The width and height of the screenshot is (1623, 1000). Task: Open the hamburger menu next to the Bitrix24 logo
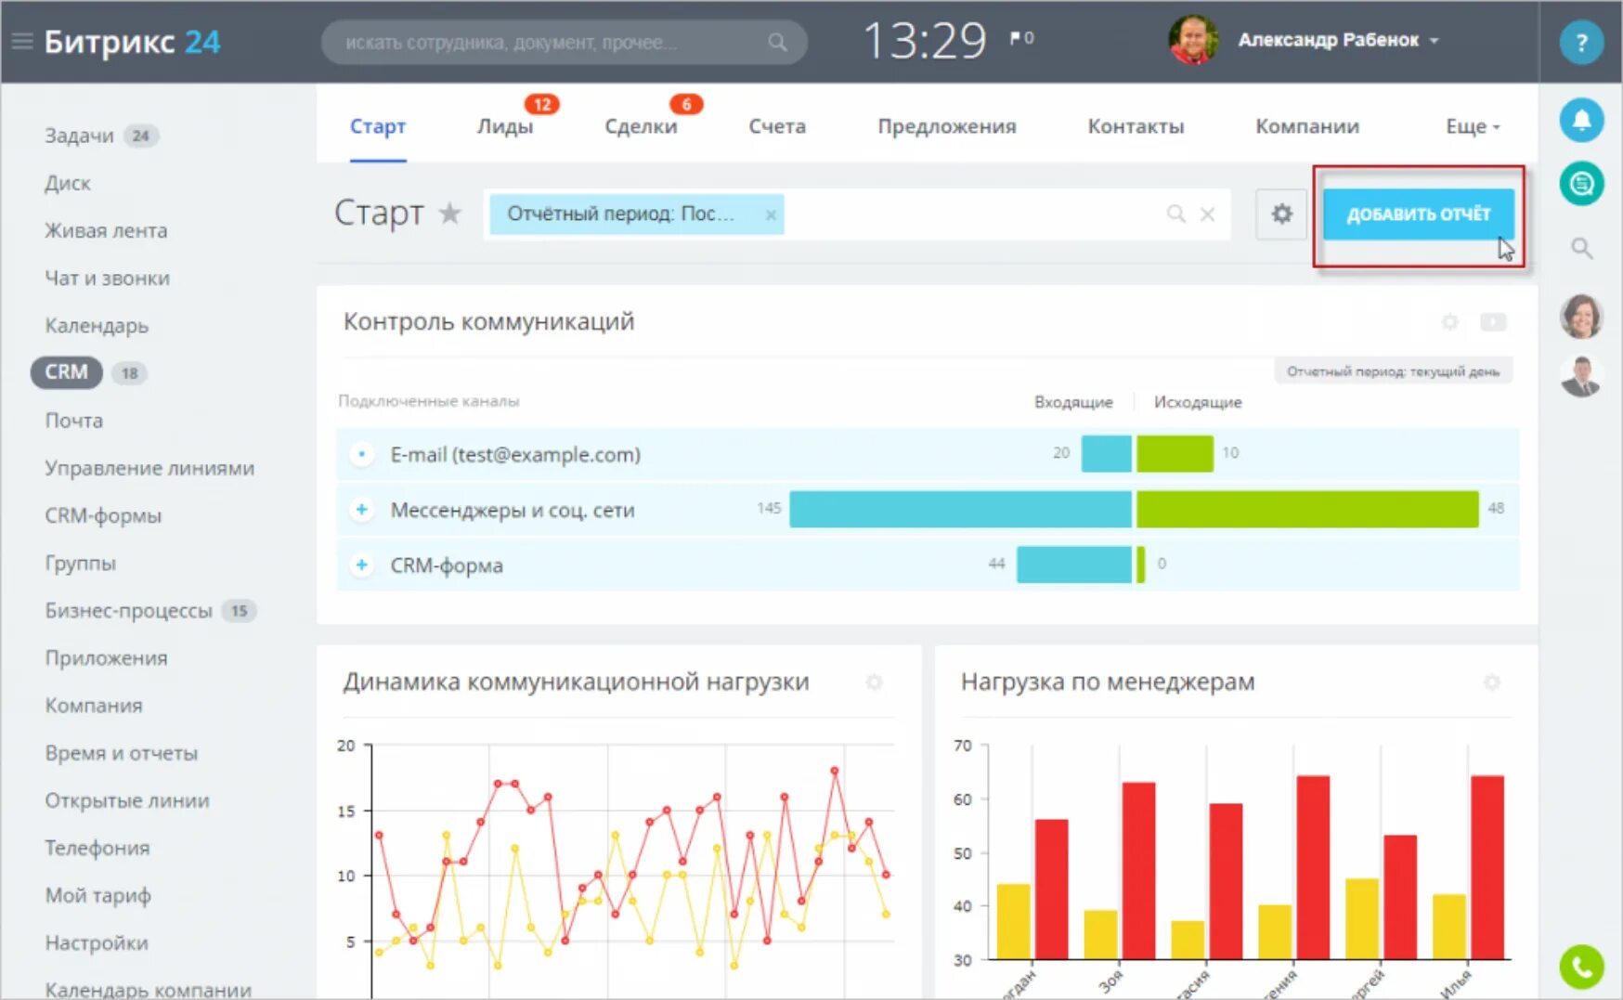(x=22, y=41)
